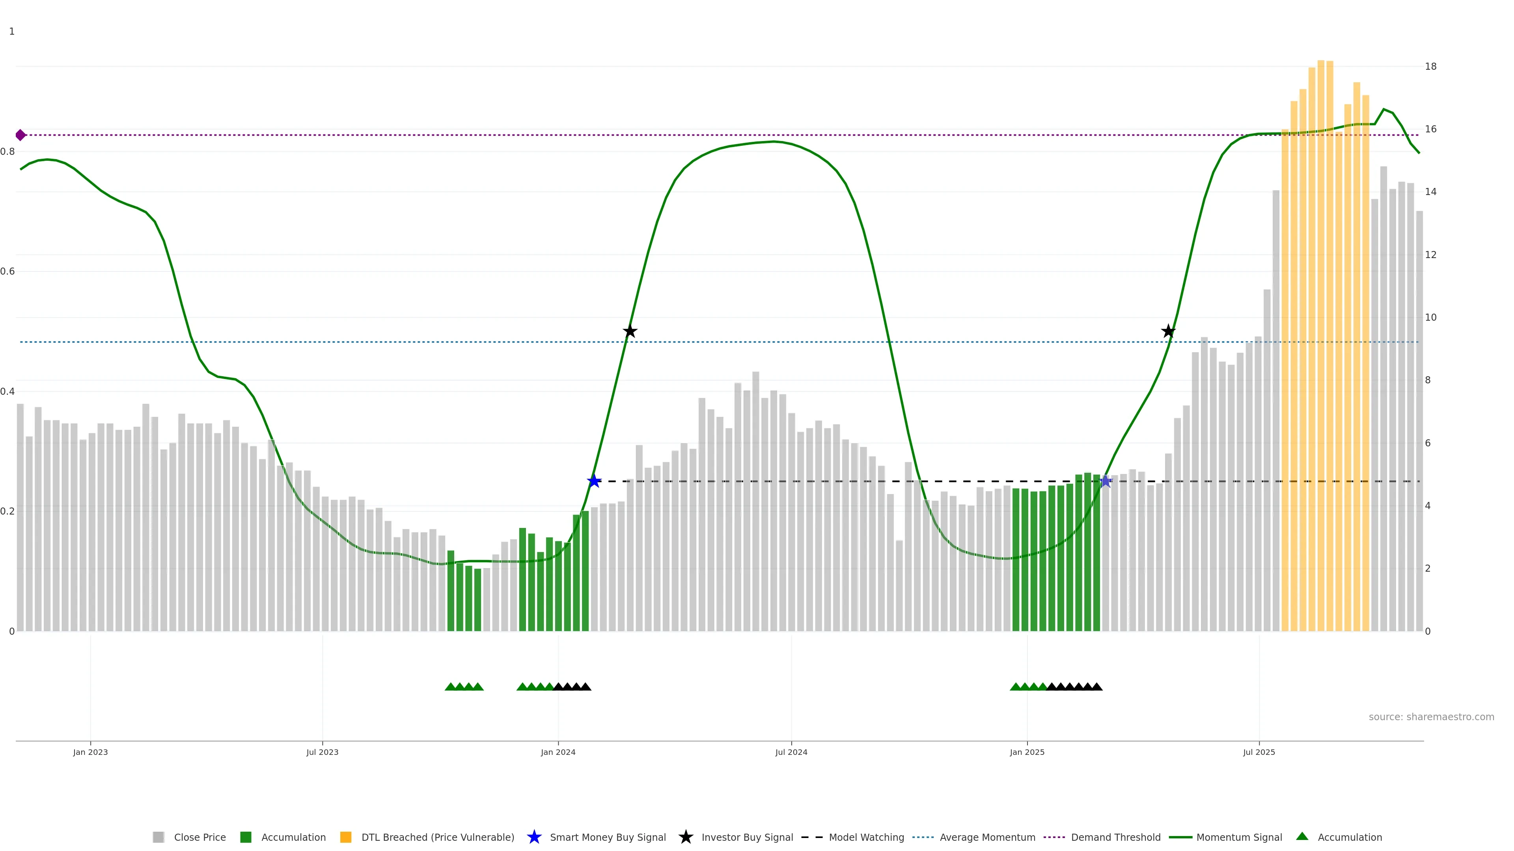1514x851 pixels.
Task: Click black star icon in legend
Action: [x=685, y=837]
